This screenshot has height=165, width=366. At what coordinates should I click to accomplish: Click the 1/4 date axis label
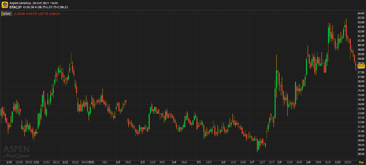click(x=174, y=163)
